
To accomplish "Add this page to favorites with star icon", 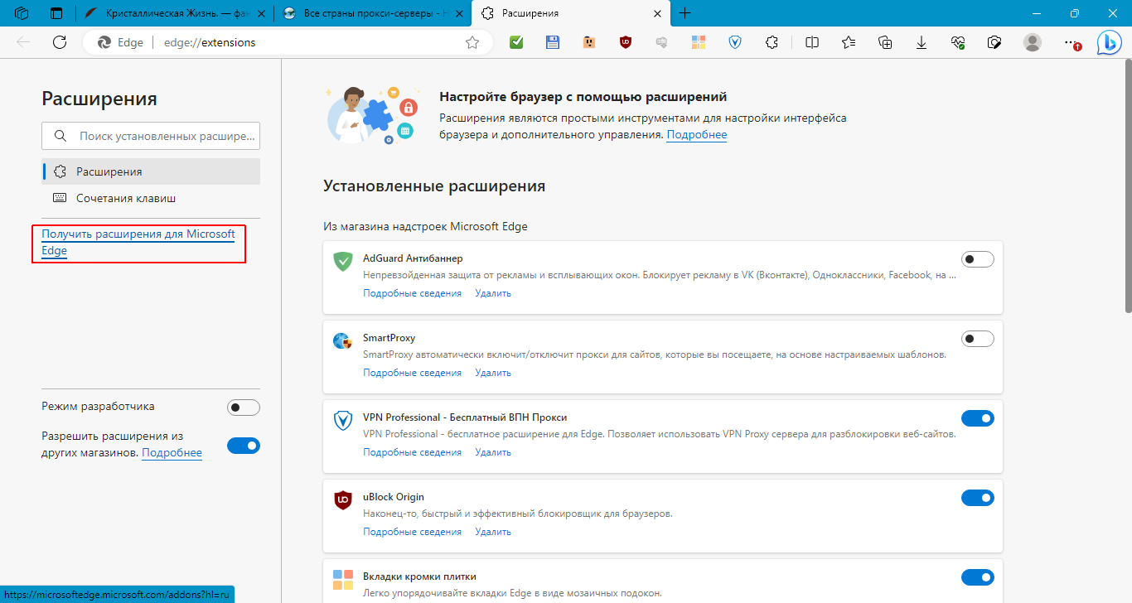I will 472,42.
